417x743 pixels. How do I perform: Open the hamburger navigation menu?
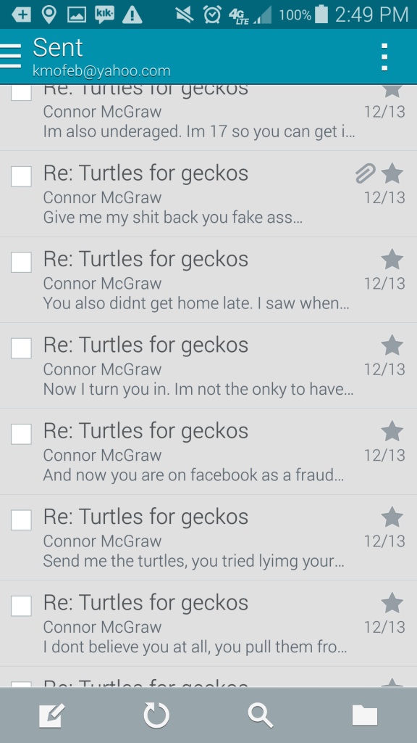coord(10,57)
